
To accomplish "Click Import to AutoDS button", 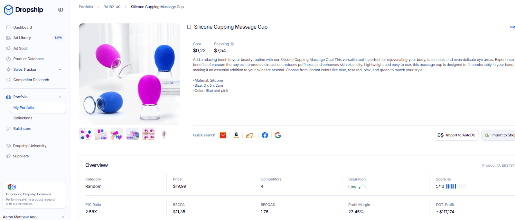I will (x=456, y=135).
